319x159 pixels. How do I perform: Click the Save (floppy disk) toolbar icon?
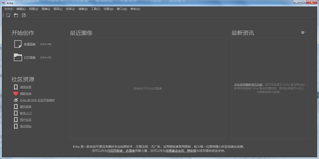click(x=23, y=15)
